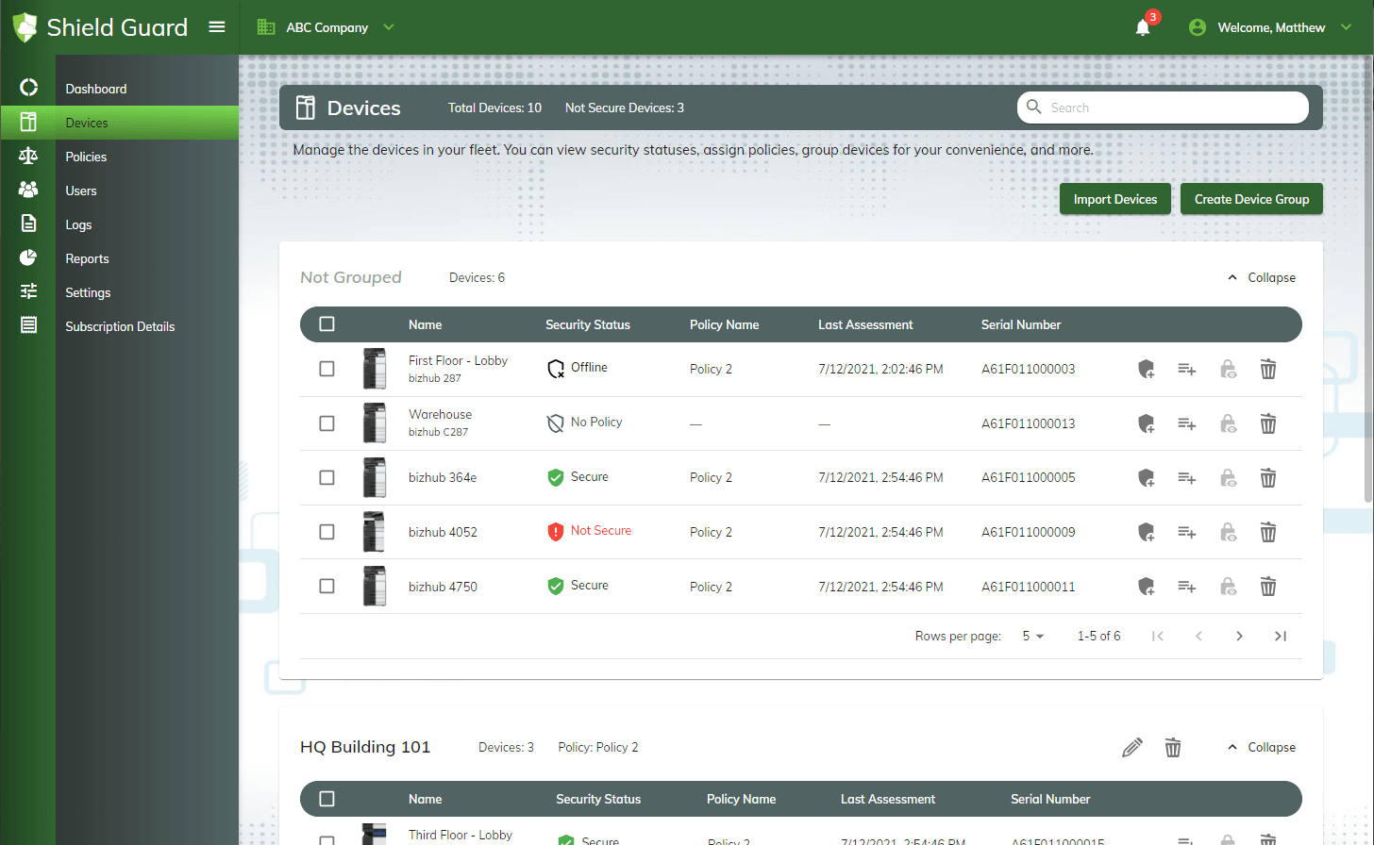Viewport: 1374px width, 845px height.
Task: Check the First Floor - Lobby checkbox
Action: (x=327, y=369)
